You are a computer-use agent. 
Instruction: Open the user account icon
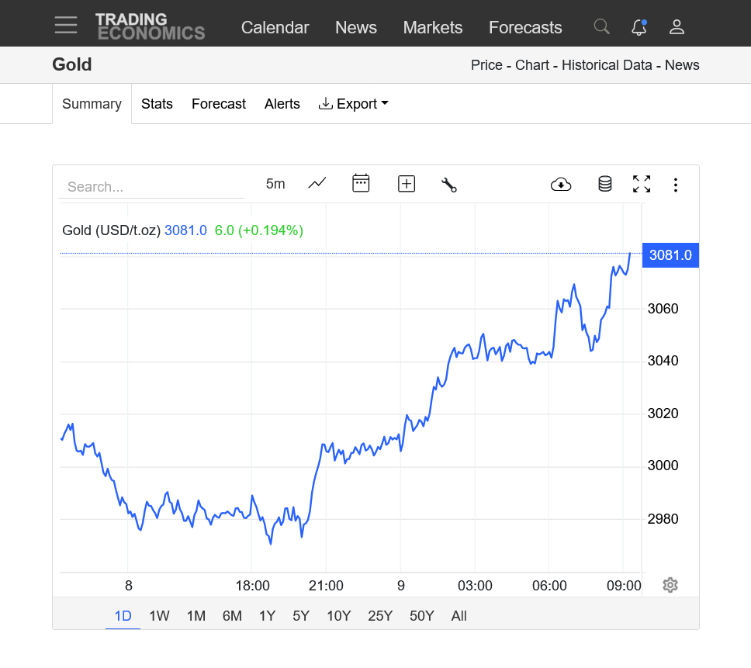pos(677,27)
